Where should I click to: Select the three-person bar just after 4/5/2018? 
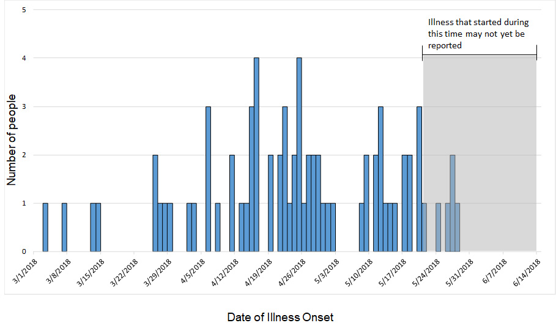point(208,179)
